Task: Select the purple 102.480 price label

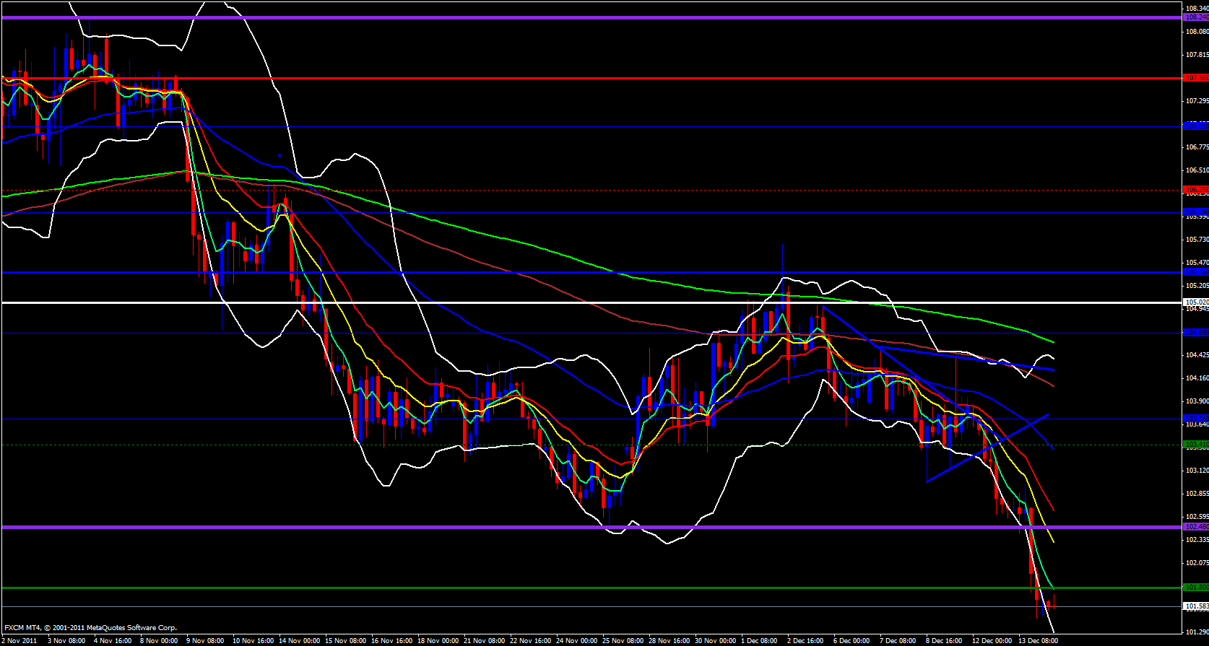Action: pos(1195,527)
